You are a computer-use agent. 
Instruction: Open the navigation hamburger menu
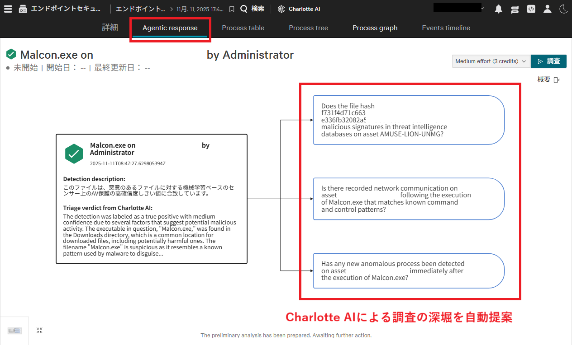8,8
